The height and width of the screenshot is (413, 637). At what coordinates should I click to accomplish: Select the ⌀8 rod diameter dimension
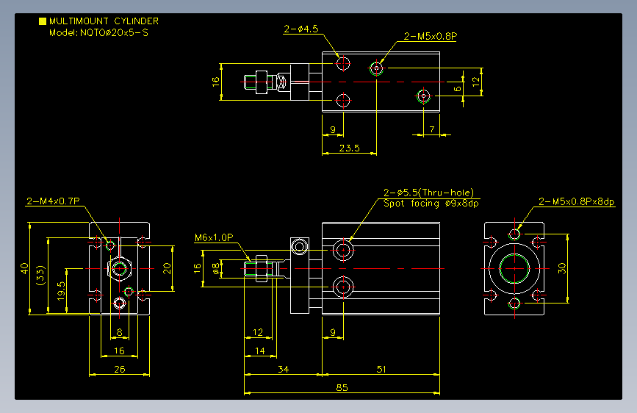pyautogui.click(x=216, y=268)
